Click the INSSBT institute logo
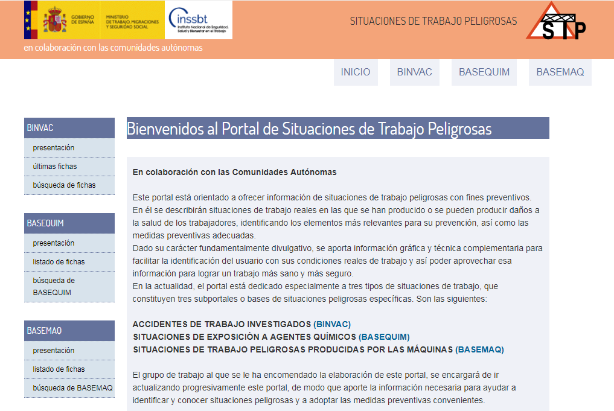 [x=199, y=20]
